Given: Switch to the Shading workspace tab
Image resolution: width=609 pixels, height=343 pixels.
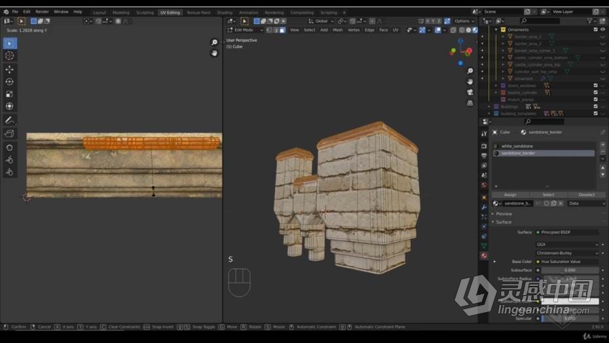Looking at the screenshot, I should tap(225, 12).
